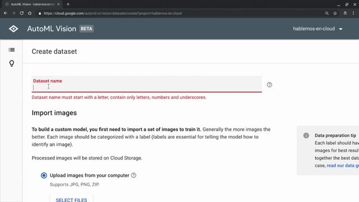This screenshot has width=359, height=202.
Task: Open the browser three-dot menu
Action: pos(353,13)
